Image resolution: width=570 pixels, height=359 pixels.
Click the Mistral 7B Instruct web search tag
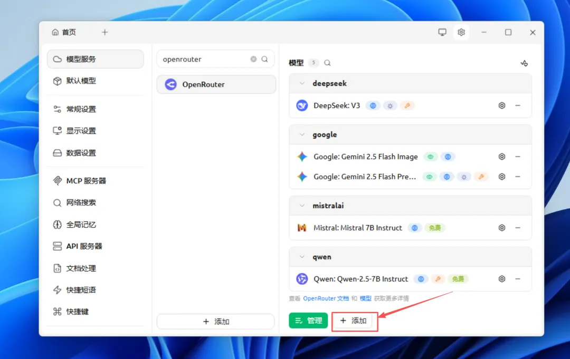(414, 228)
